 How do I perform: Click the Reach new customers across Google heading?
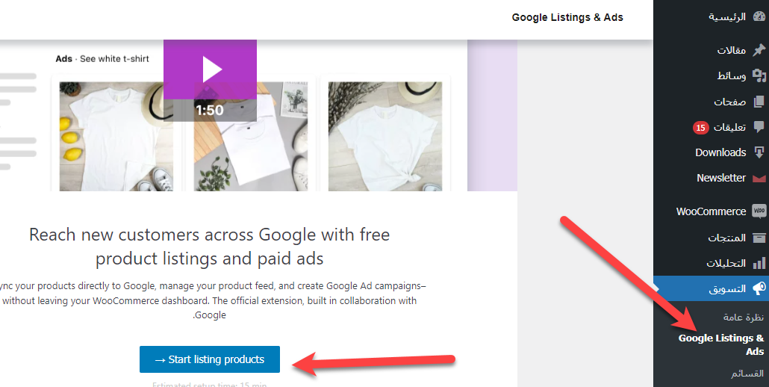(x=209, y=247)
